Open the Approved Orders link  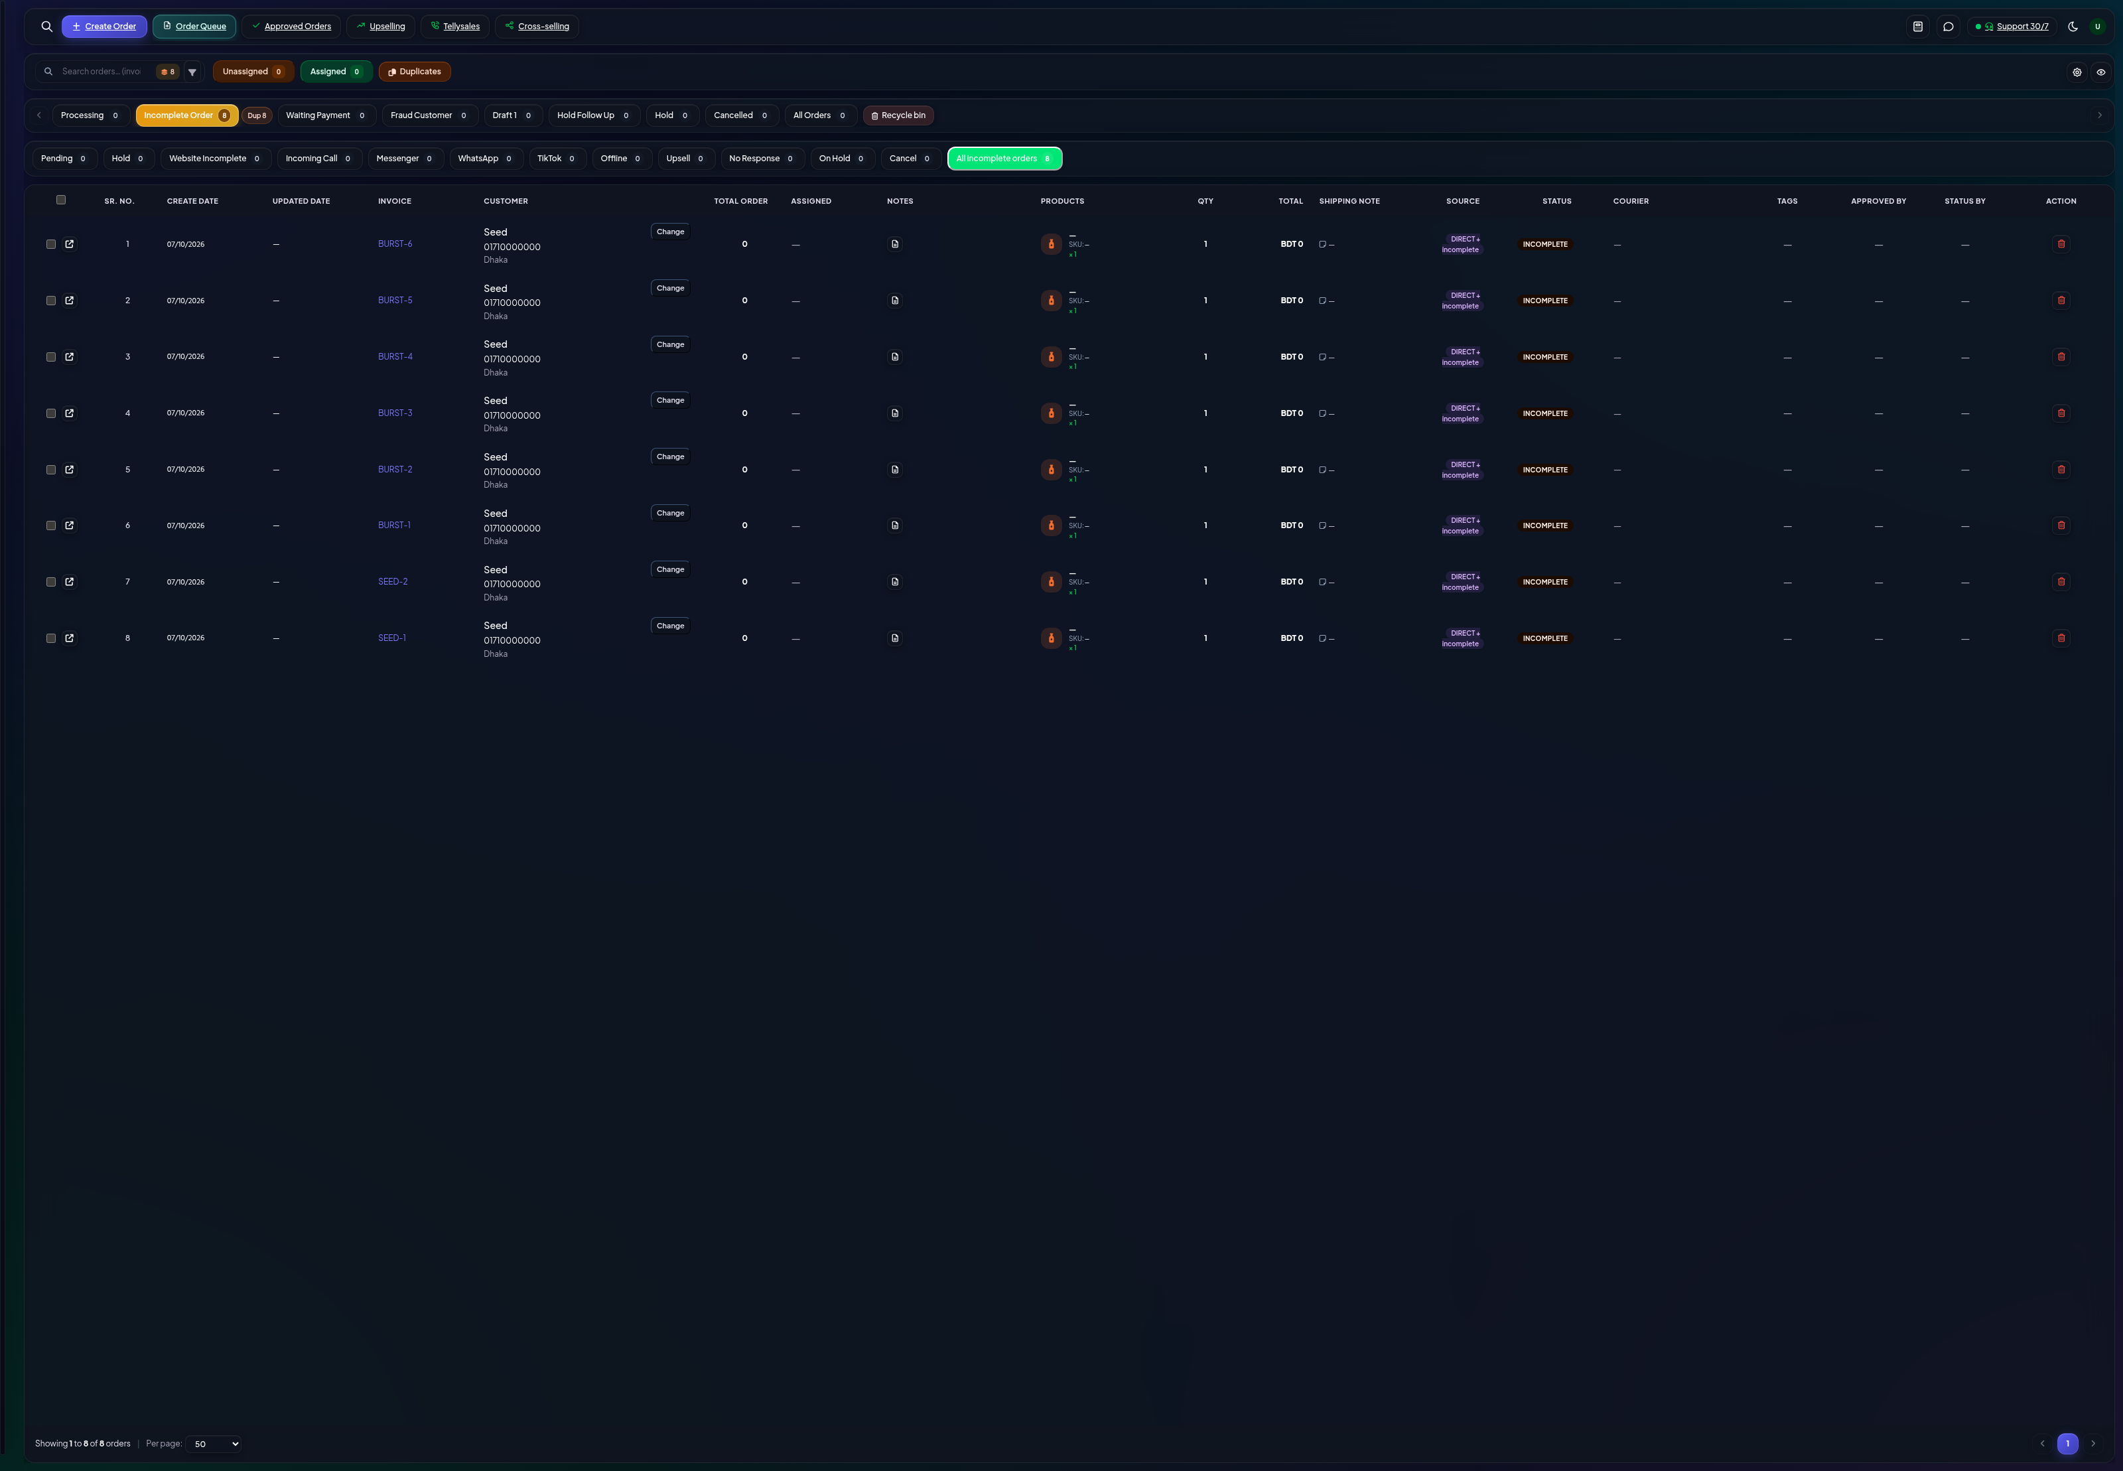(x=291, y=27)
